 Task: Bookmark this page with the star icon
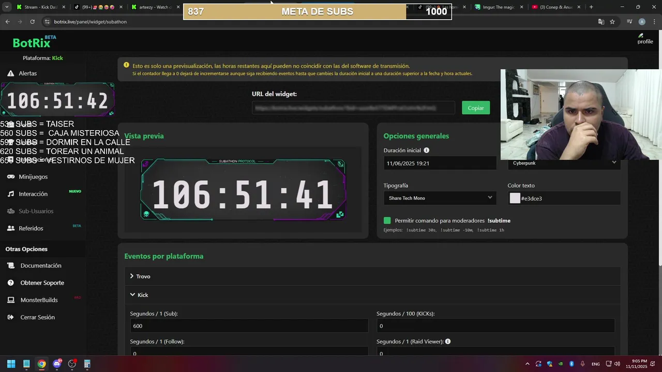(612, 22)
